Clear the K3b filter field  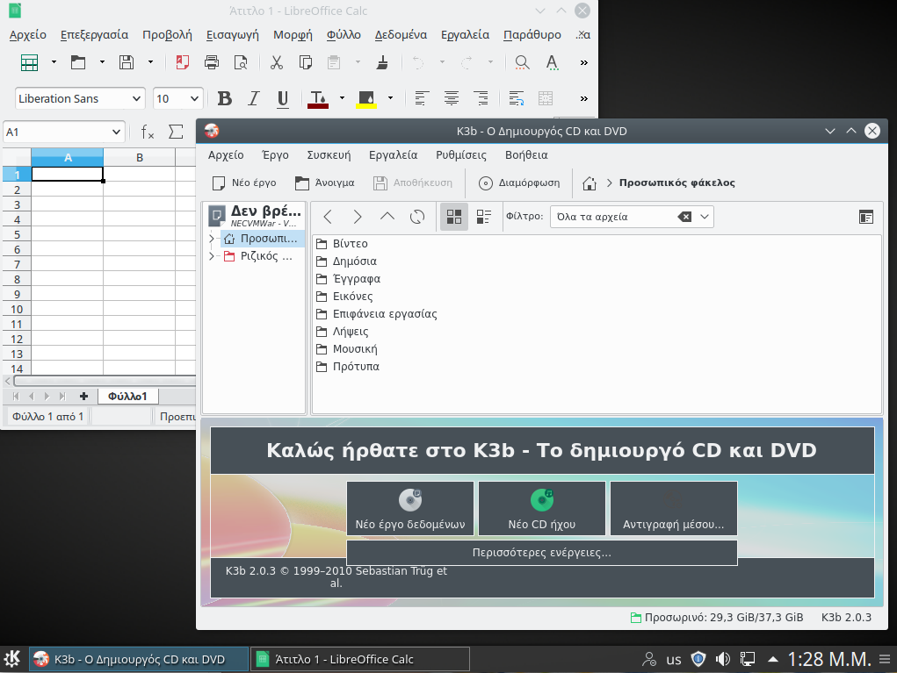684,217
